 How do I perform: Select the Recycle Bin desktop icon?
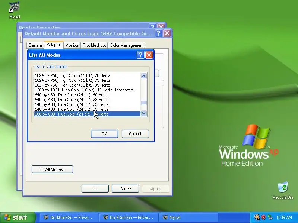coord(283,190)
